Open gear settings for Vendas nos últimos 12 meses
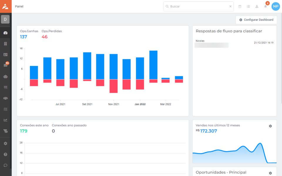The width and height of the screenshot is (282, 176). (270, 126)
